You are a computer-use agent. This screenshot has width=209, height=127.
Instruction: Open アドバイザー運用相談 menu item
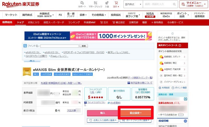point(199,15)
